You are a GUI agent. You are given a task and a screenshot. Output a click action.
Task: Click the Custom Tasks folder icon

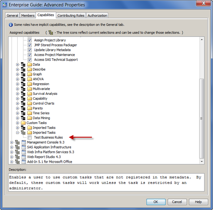(x=23, y=123)
